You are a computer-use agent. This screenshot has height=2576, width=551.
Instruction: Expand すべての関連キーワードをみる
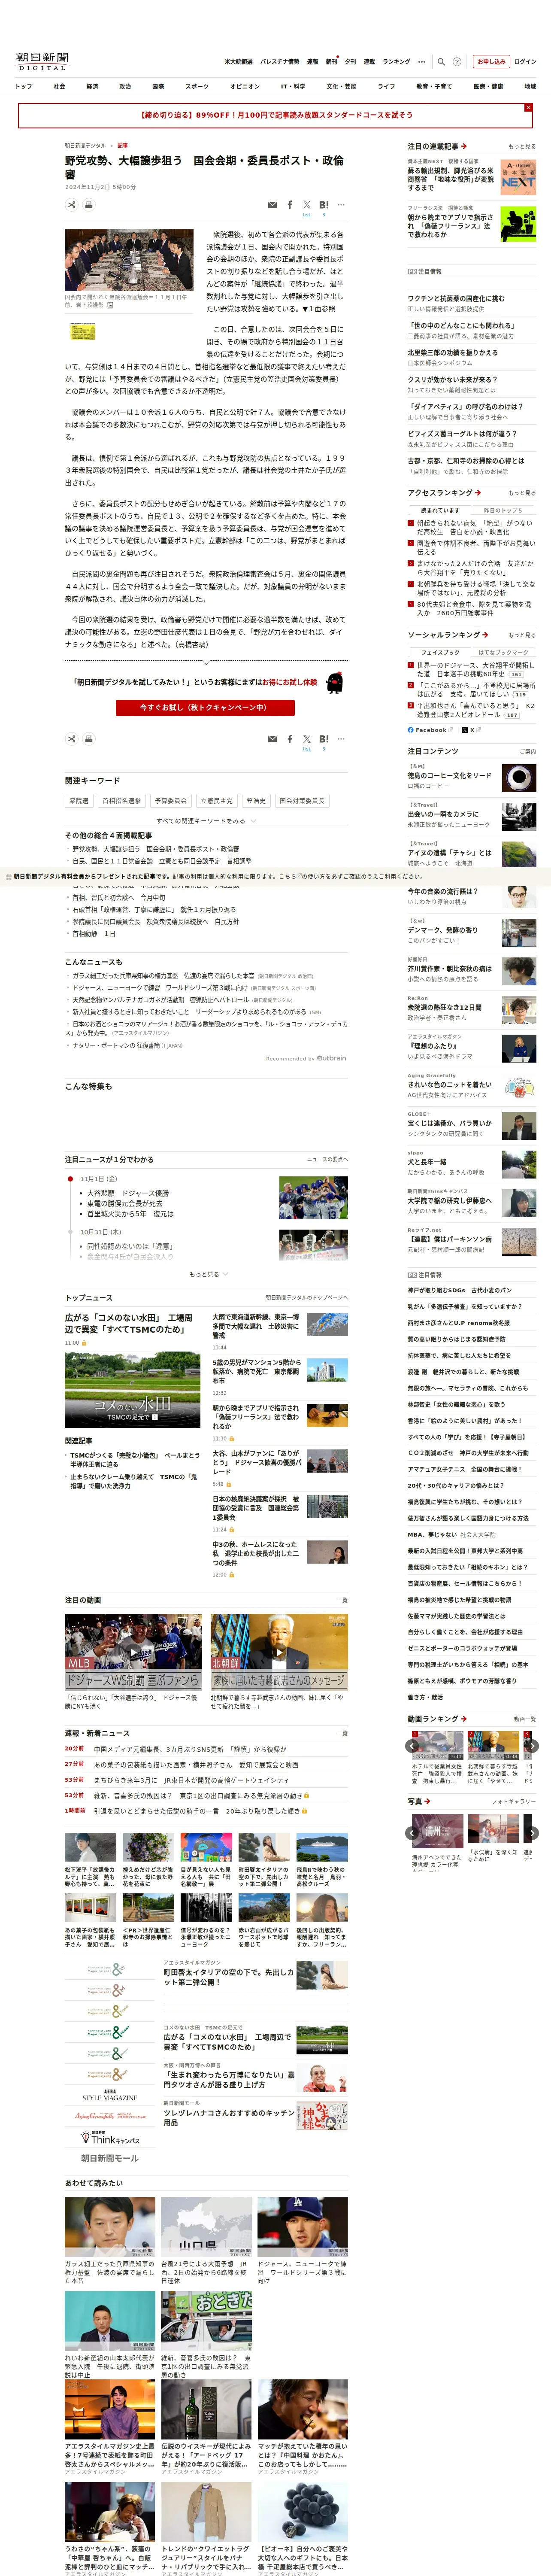click(x=206, y=821)
